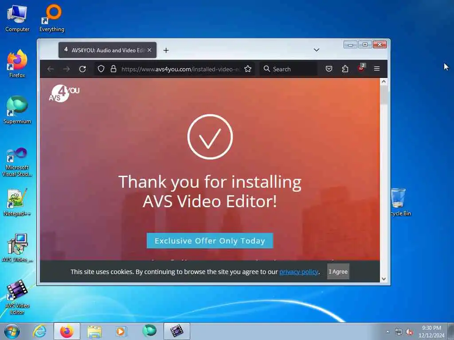
Task: Select the Notepad++ desktop shortcut
Action: pyautogui.click(x=17, y=202)
